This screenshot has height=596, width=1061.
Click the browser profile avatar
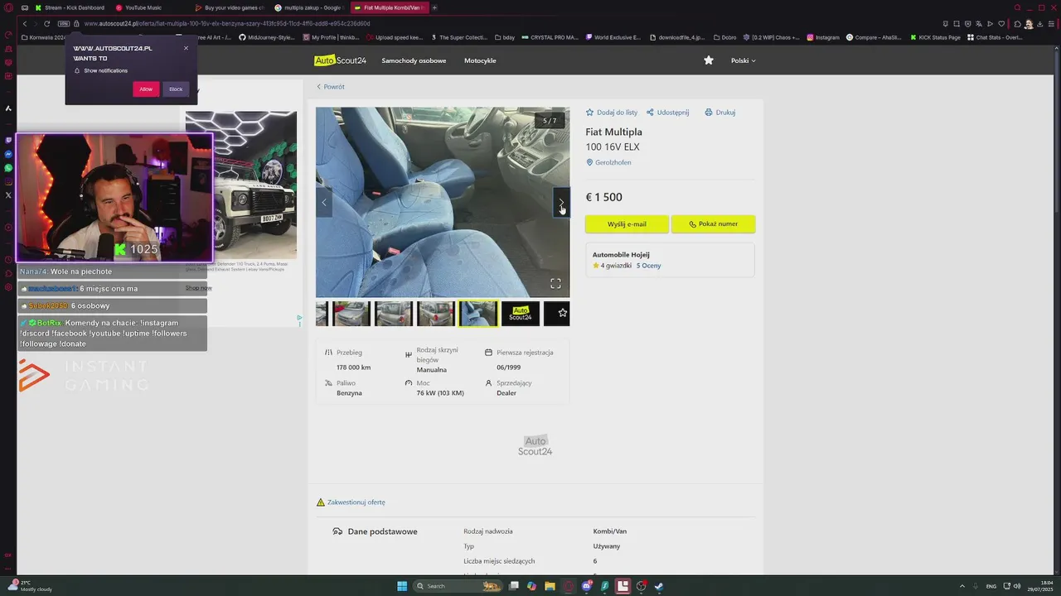(x=1029, y=24)
